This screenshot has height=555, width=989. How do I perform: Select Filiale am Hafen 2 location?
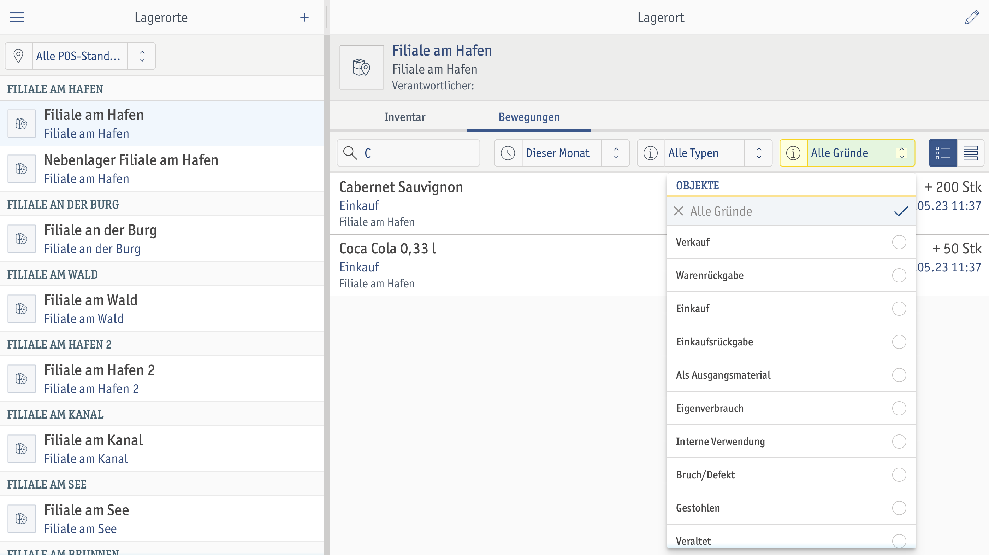162,379
